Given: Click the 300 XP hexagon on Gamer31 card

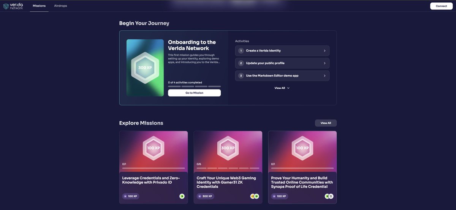Looking at the screenshot, I should [x=228, y=148].
